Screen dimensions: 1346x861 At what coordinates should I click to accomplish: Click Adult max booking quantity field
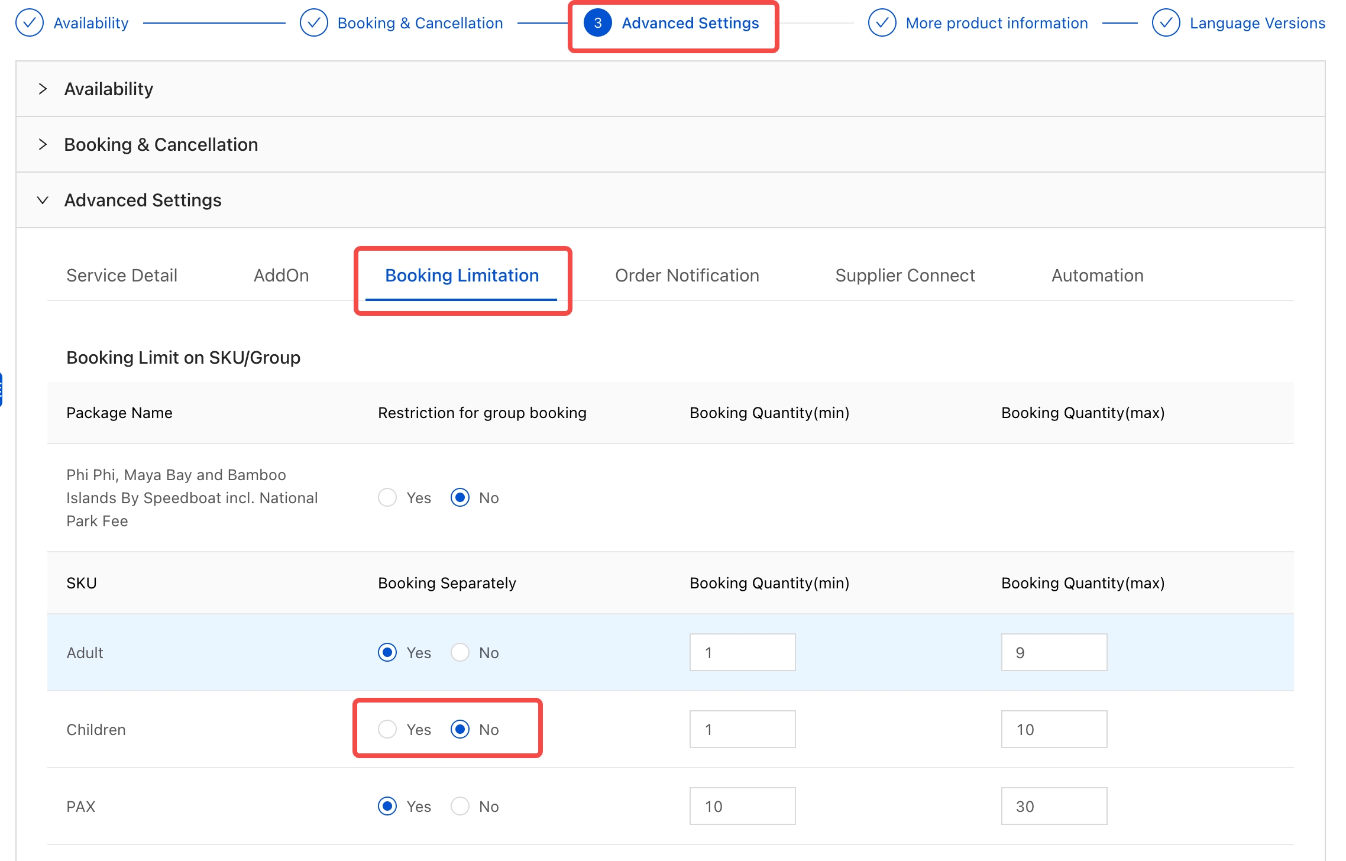pyautogui.click(x=1053, y=652)
